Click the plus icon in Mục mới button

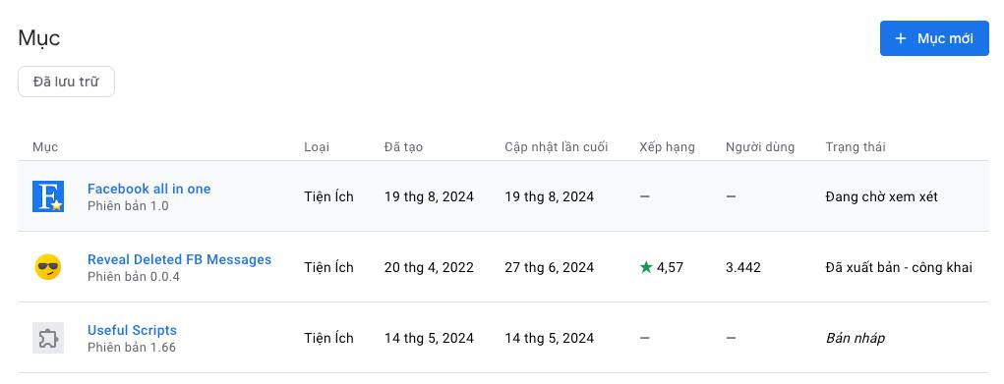(901, 38)
